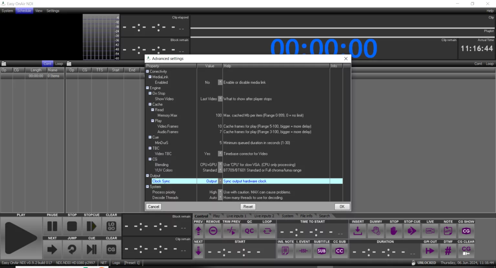
Task: Open the Clock Sync value dropdown
Action: [x=220, y=181]
